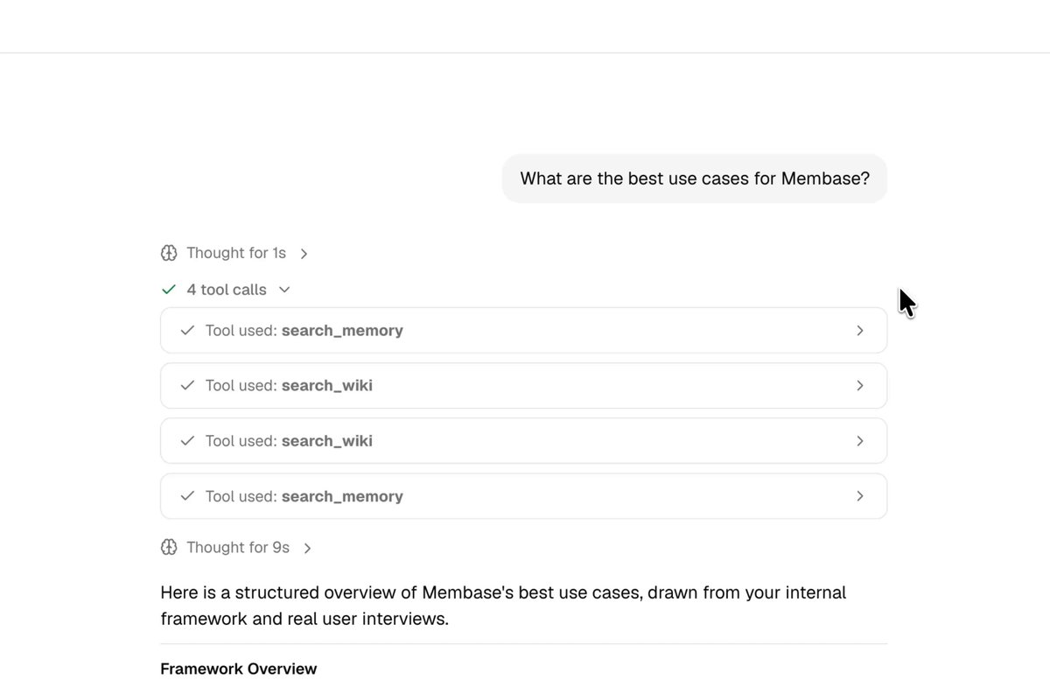Collapse the "4 tool calls" dropdown chevron
This screenshot has height=680, width=1050.
tap(284, 290)
